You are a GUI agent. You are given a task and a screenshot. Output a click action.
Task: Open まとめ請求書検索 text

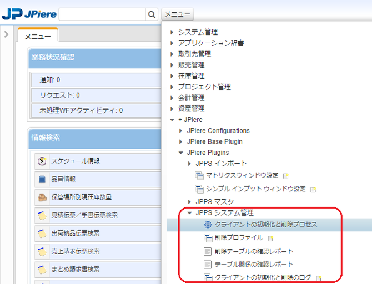(x=76, y=270)
